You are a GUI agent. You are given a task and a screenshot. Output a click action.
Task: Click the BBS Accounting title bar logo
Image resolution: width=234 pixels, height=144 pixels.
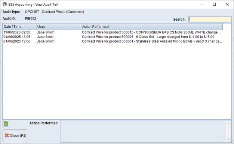pyautogui.click(x=5, y=4)
